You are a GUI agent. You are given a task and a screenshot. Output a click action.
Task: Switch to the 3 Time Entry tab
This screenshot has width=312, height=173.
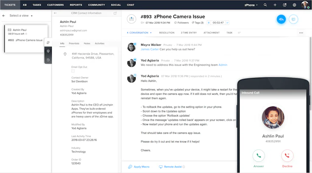point(189,33)
